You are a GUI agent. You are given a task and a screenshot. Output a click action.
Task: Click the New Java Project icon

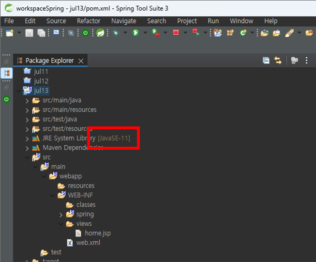[218, 32]
